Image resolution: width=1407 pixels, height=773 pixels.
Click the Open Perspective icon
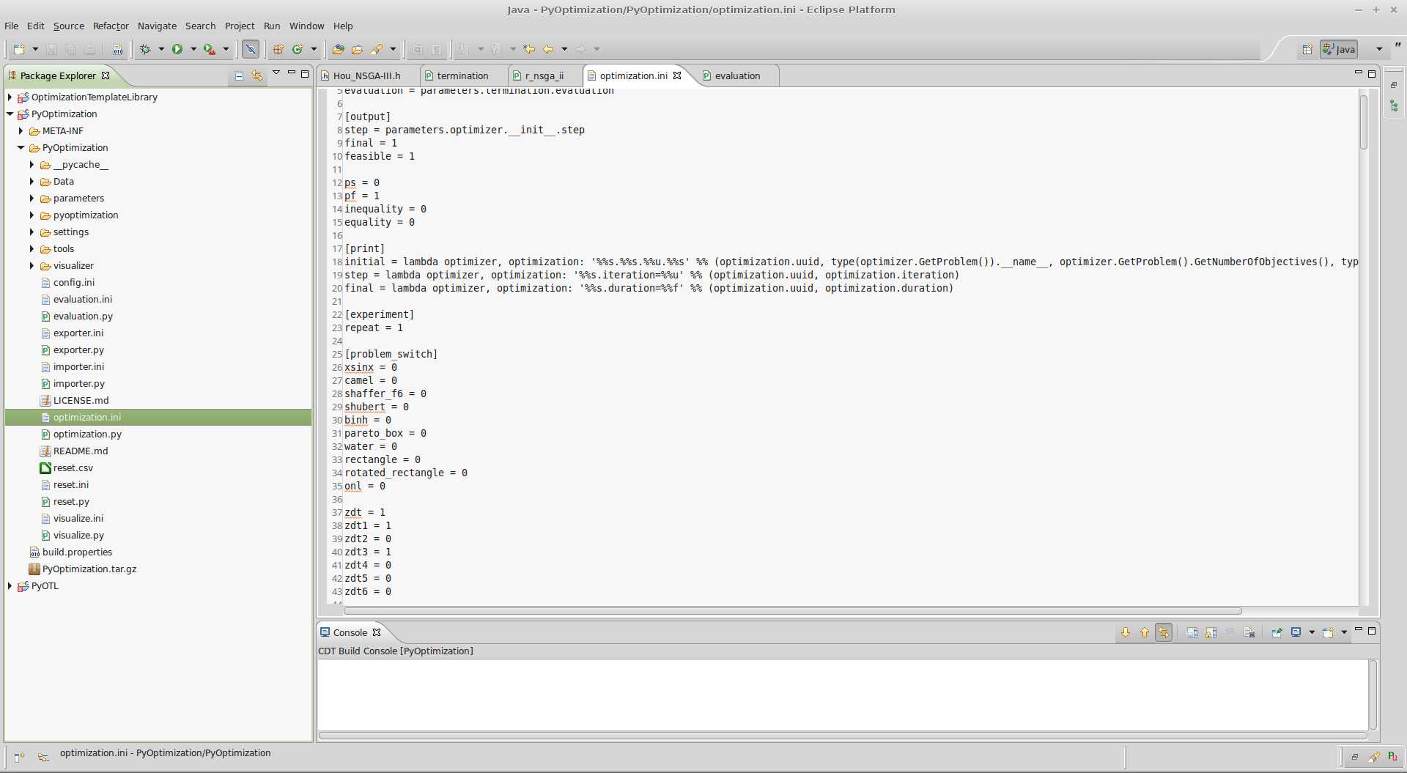tap(1307, 49)
